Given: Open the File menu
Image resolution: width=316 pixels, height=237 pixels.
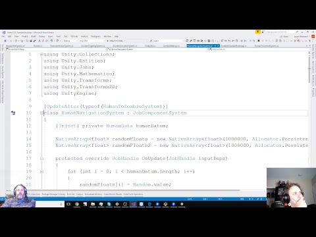Looking at the screenshot, I should click(3, 36).
